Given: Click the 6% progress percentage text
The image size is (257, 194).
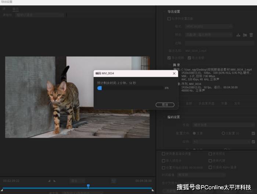Looking at the screenshot, I should click(167, 88).
